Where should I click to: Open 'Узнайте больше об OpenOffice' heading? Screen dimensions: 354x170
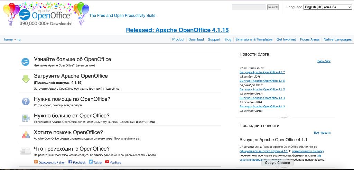[x=73, y=59]
